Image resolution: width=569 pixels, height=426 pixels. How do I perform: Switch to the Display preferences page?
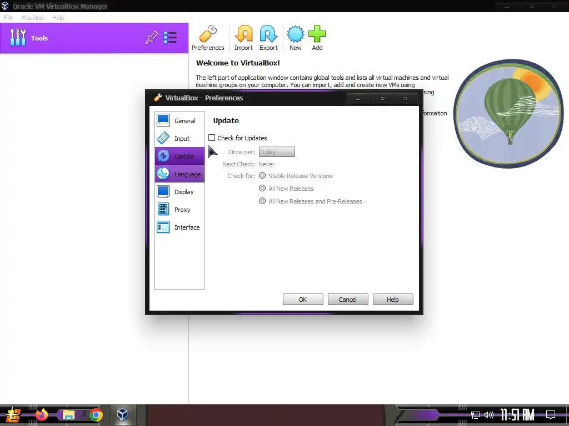pos(179,191)
